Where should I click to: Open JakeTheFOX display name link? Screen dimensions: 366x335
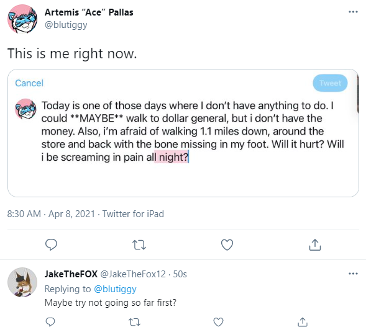pyautogui.click(x=71, y=274)
